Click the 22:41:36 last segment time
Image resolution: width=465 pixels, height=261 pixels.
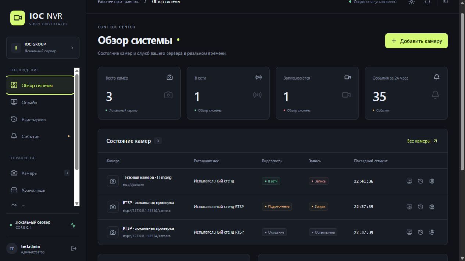tap(364, 181)
